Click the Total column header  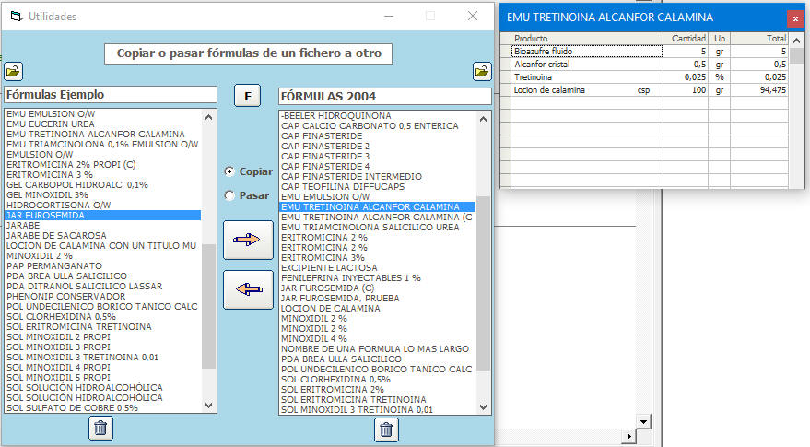[759, 38]
